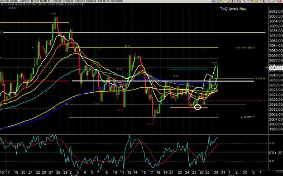Click the 2092.00 price axis label

[x=276, y=11]
